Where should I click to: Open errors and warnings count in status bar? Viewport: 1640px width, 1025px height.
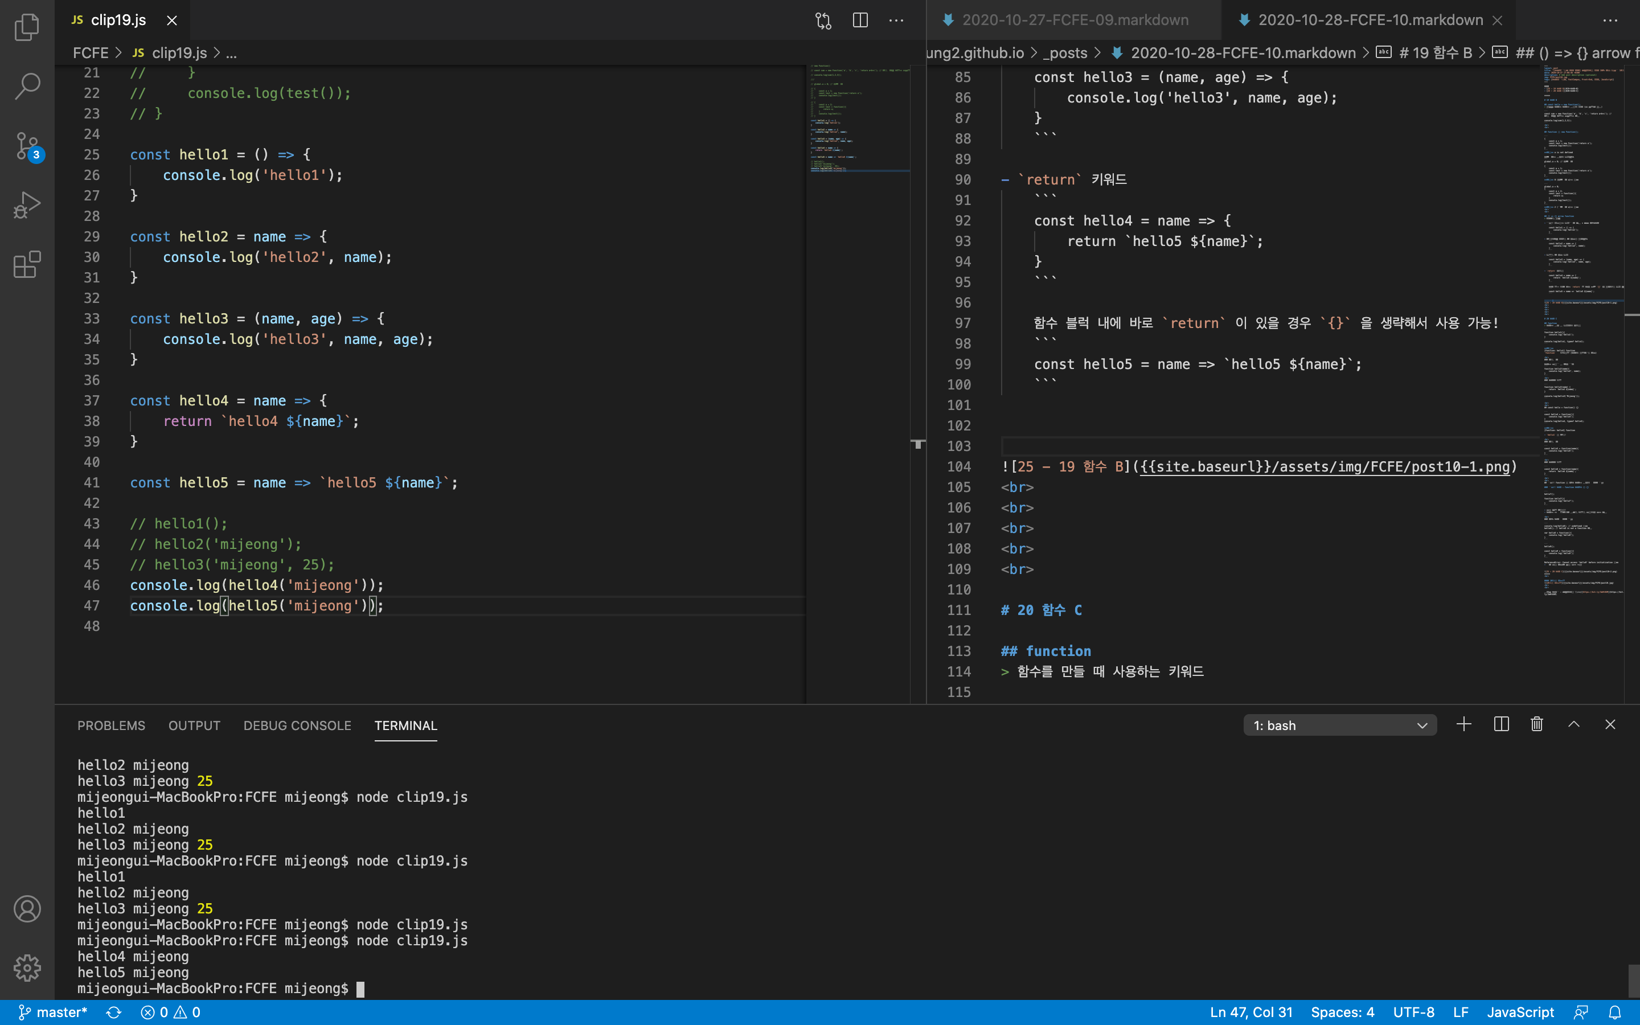(x=170, y=1012)
